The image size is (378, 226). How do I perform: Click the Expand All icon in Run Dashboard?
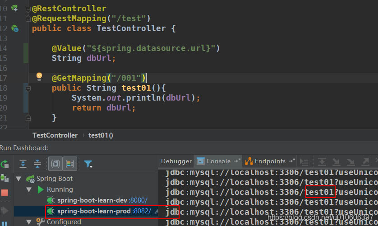23,164
